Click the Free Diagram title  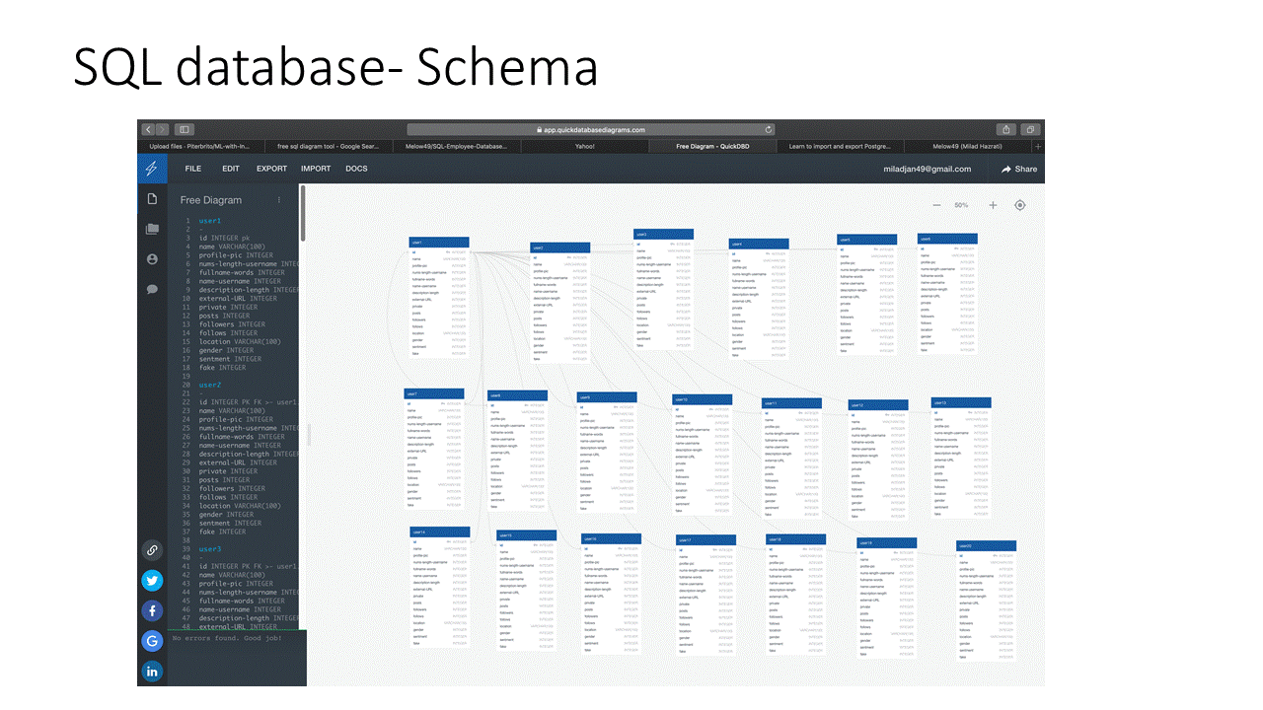211,200
